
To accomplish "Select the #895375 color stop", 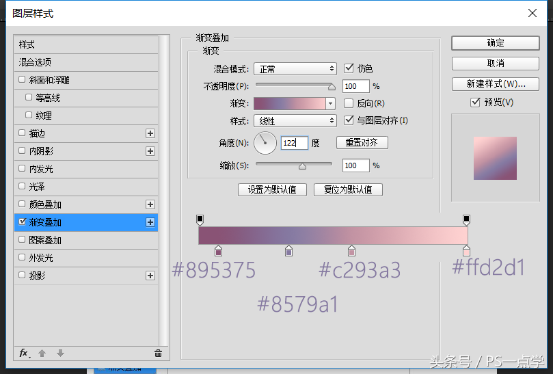I will [218, 251].
